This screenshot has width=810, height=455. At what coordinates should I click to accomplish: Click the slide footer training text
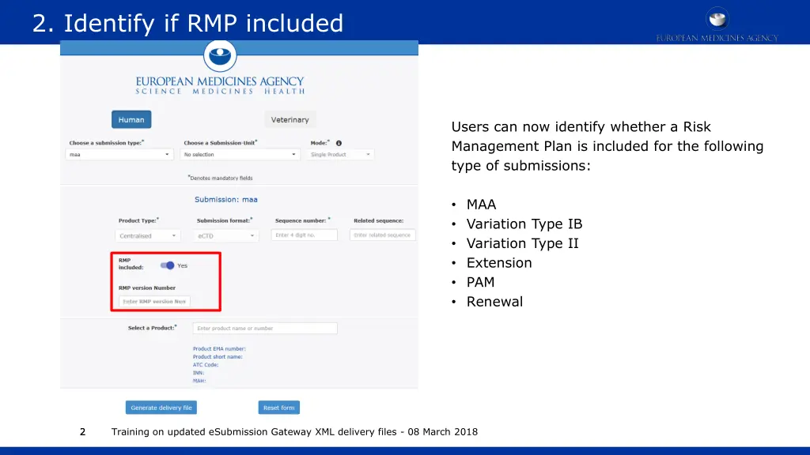[294, 432]
